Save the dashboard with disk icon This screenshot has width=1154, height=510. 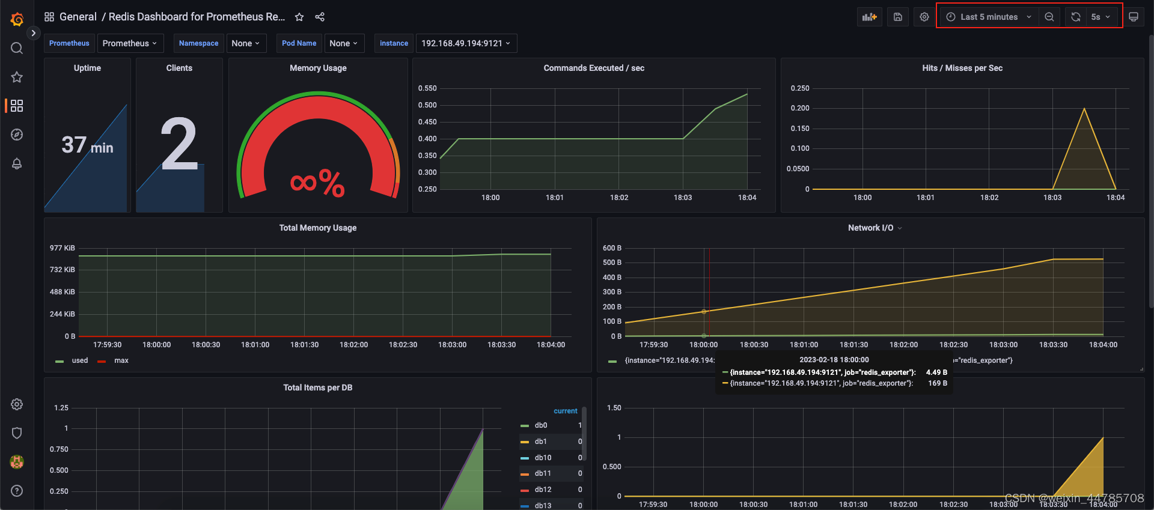898,17
